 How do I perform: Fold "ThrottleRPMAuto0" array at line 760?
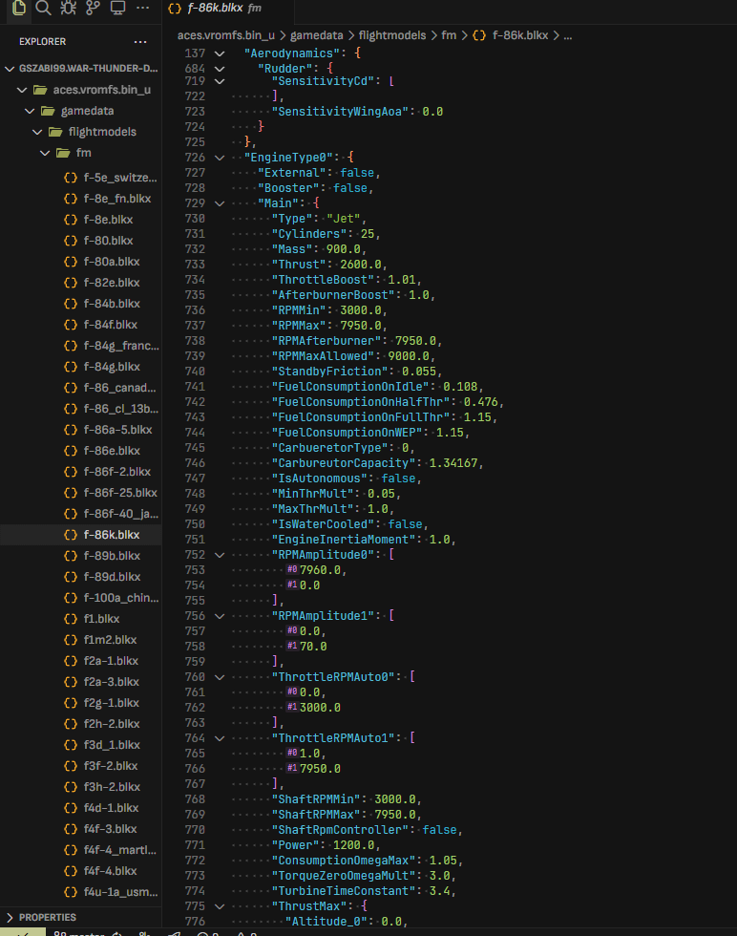[220, 677]
